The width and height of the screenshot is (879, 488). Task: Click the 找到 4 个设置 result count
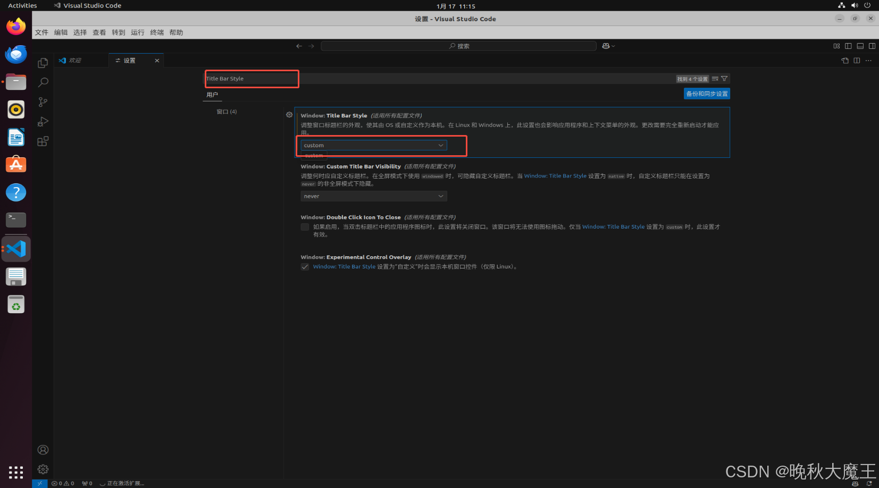(692, 79)
